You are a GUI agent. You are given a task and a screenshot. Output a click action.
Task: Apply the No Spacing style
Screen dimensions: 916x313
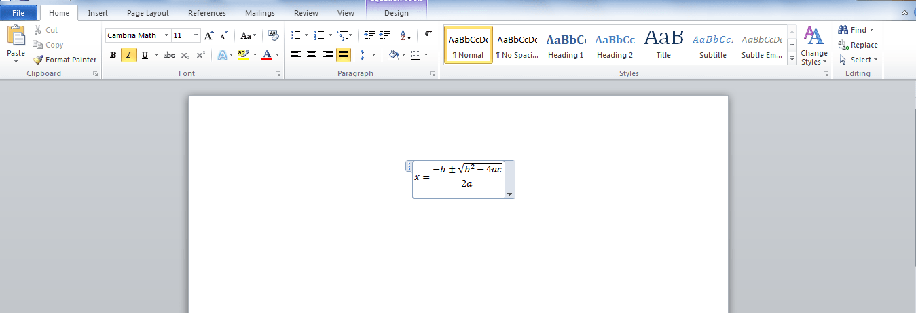click(517, 45)
